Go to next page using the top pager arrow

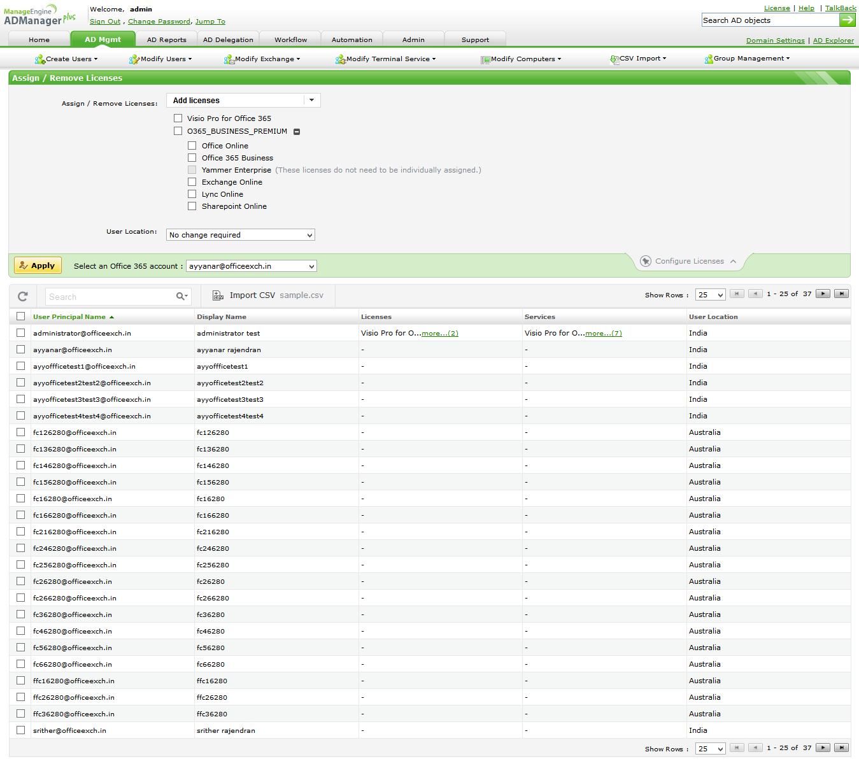coord(823,294)
